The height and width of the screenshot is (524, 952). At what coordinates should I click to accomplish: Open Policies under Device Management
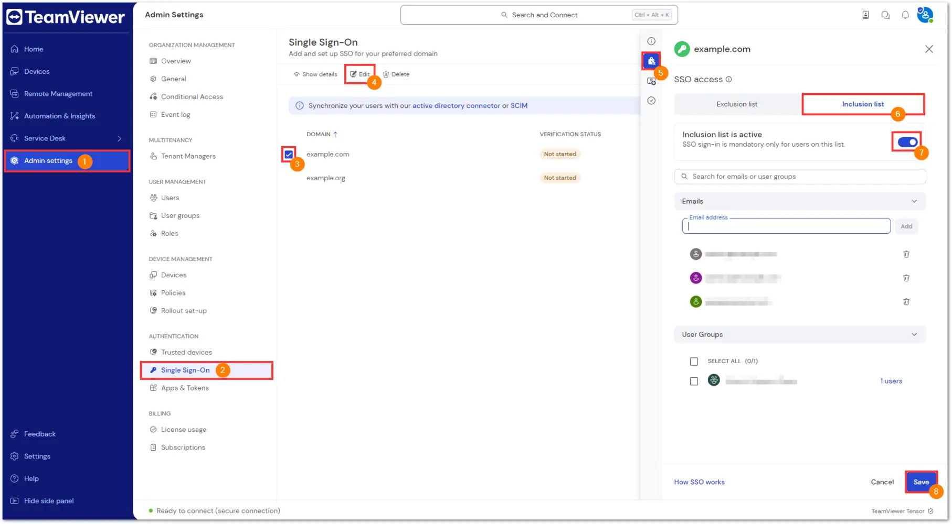[173, 293]
